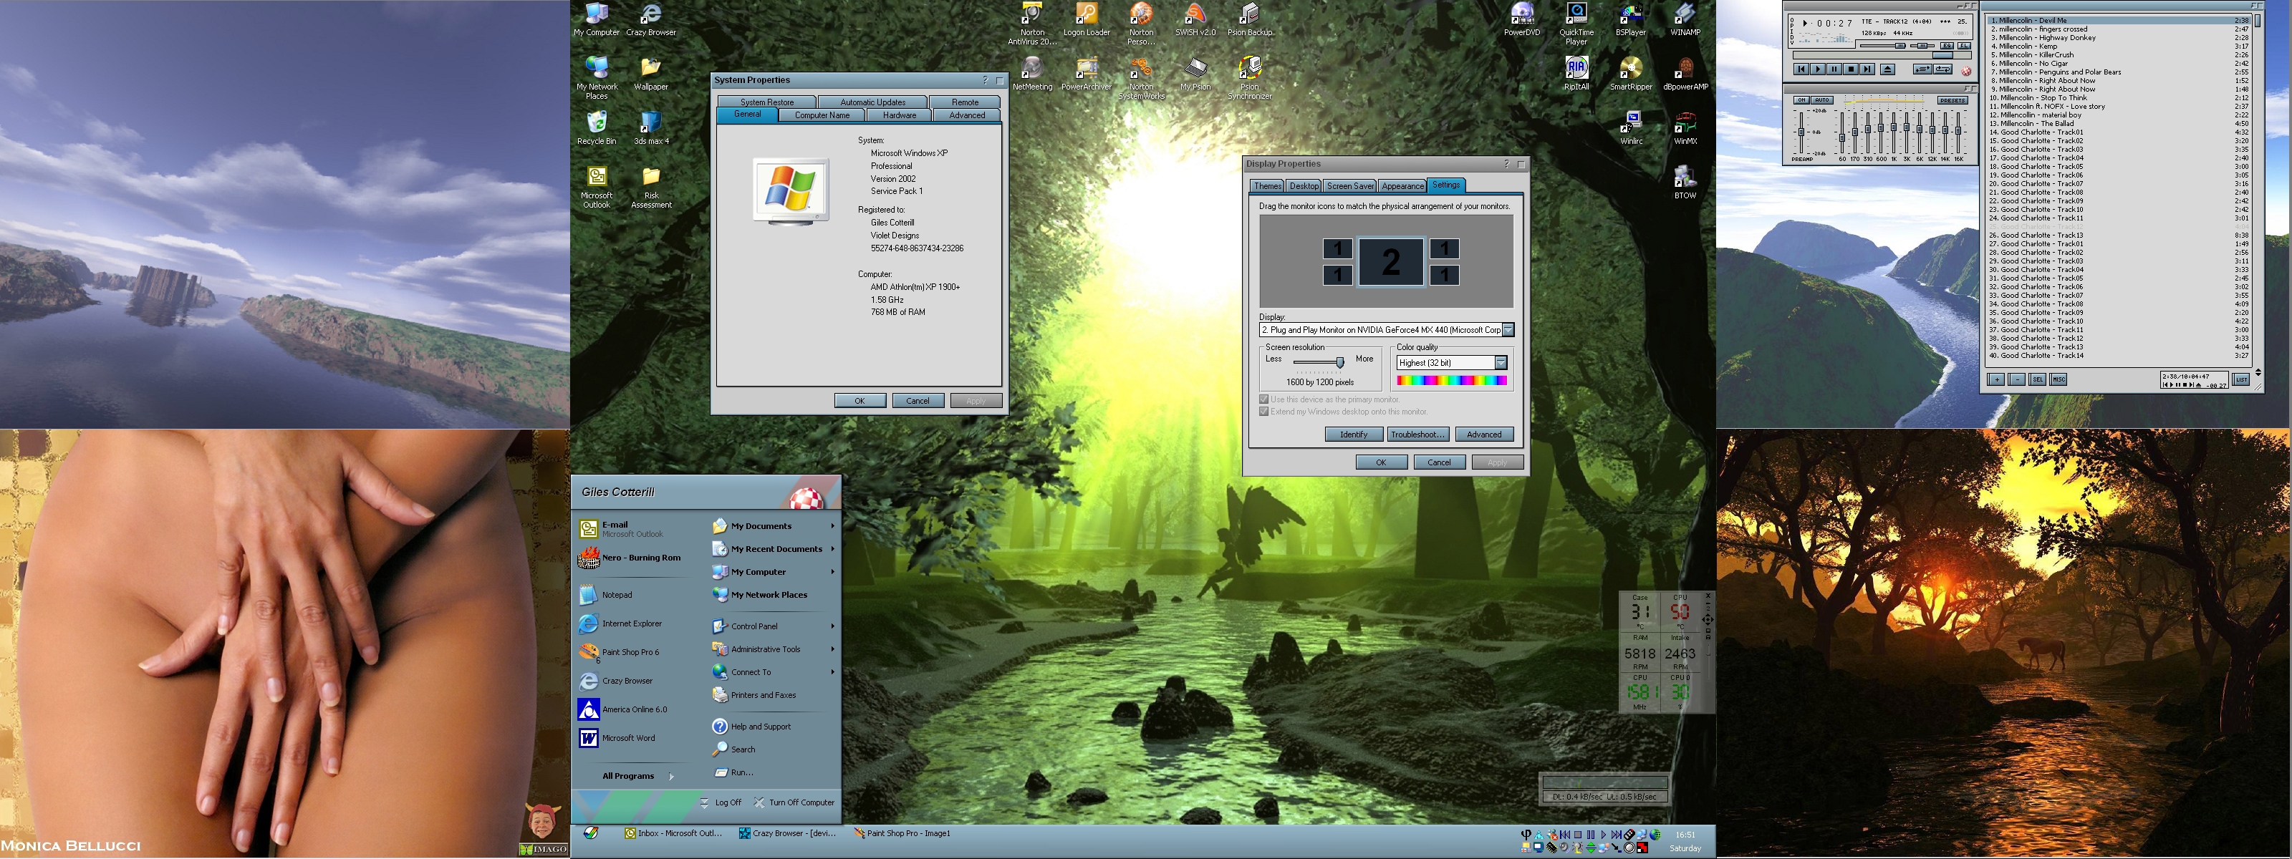Screen dimensions: 2292x859
Task: Launch QuickTime Player desktop icon
Action: (x=1576, y=24)
